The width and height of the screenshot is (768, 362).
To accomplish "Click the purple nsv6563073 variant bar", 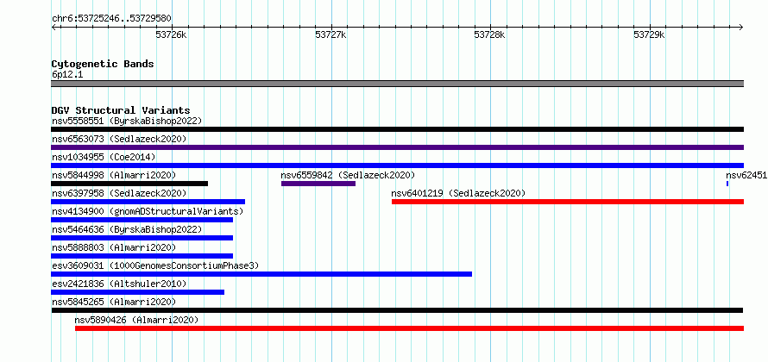I will pos(397,147).
